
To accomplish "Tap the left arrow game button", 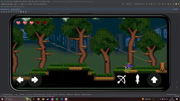I will 20,80.
